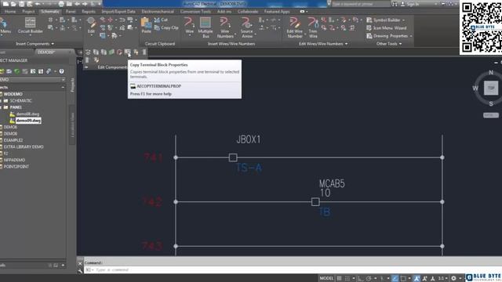
Task: Click the keyword search box in title bar
Action: tap(360, 4)
